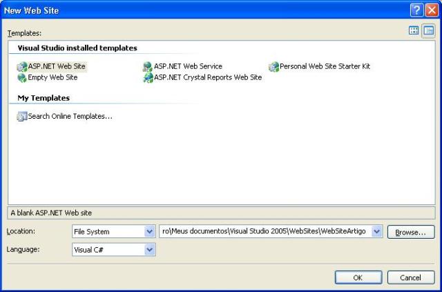Expand the Language Visual C# dropdown
The image size is (442, 292).
tap(149, 250)
